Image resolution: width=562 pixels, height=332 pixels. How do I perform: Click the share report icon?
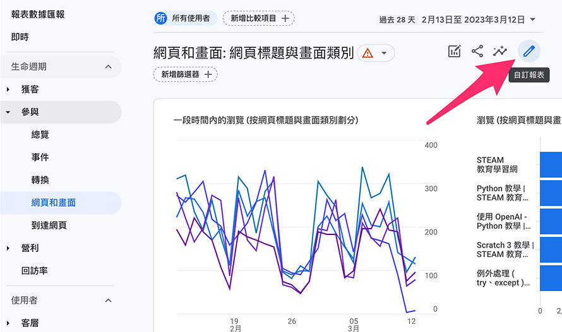click(x=477, y=51)
